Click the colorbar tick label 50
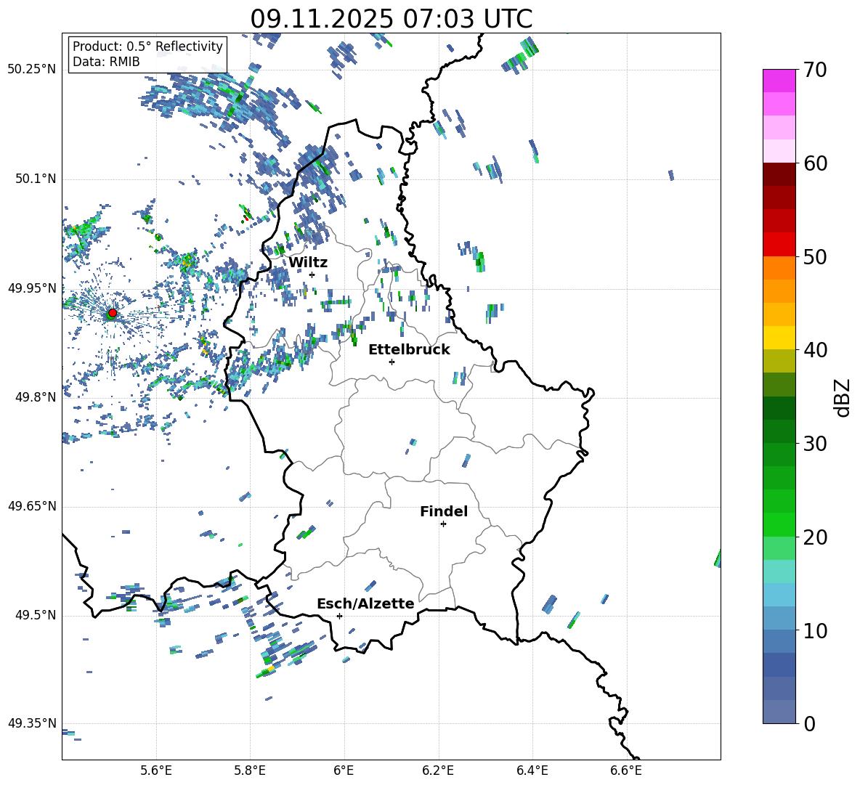860x785 pixels. [x=815, y=257]
